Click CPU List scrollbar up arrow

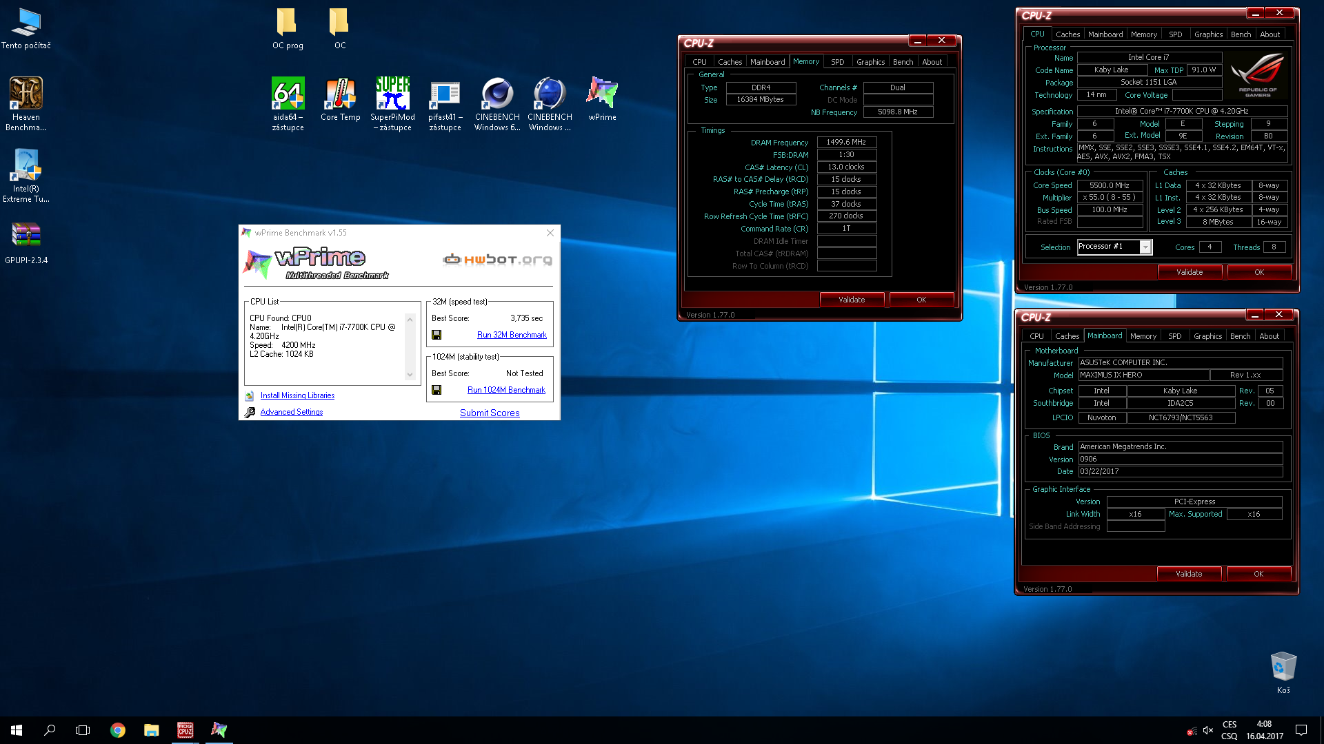tap(410, 320)
